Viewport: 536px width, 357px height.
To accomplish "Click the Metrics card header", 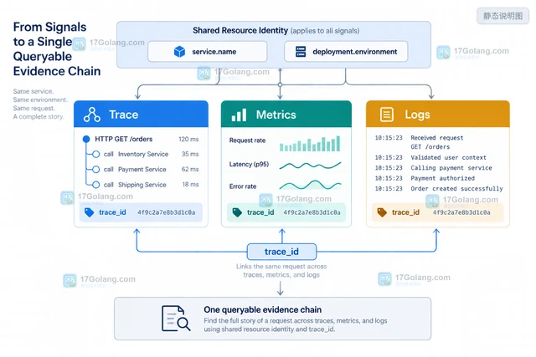I will (286, 114).
